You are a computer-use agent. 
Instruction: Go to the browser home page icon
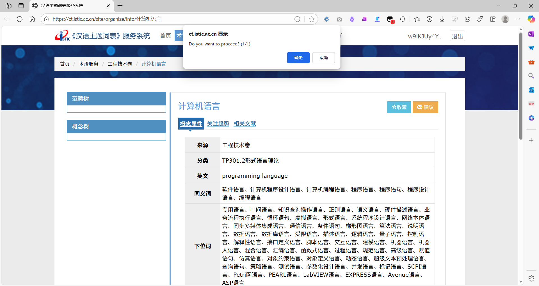click(32, 19)
